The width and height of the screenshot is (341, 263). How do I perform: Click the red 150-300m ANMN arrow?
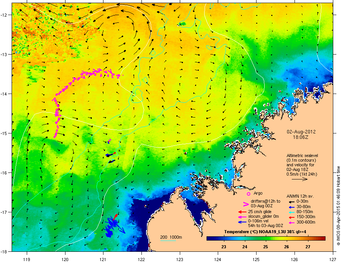point(291,217)
